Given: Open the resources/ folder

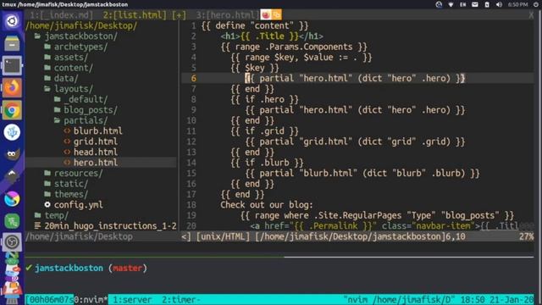Looking at the screenshot, I should (x=79, y=173).
